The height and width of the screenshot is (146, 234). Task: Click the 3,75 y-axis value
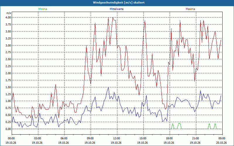[8, 25]
